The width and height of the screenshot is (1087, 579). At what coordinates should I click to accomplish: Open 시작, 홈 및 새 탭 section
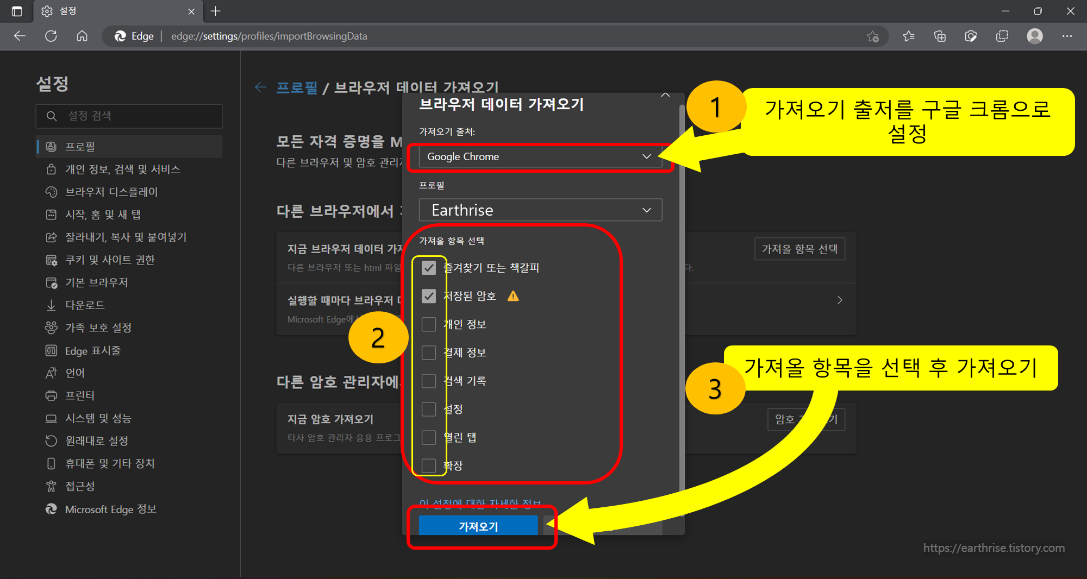point(129,215)
